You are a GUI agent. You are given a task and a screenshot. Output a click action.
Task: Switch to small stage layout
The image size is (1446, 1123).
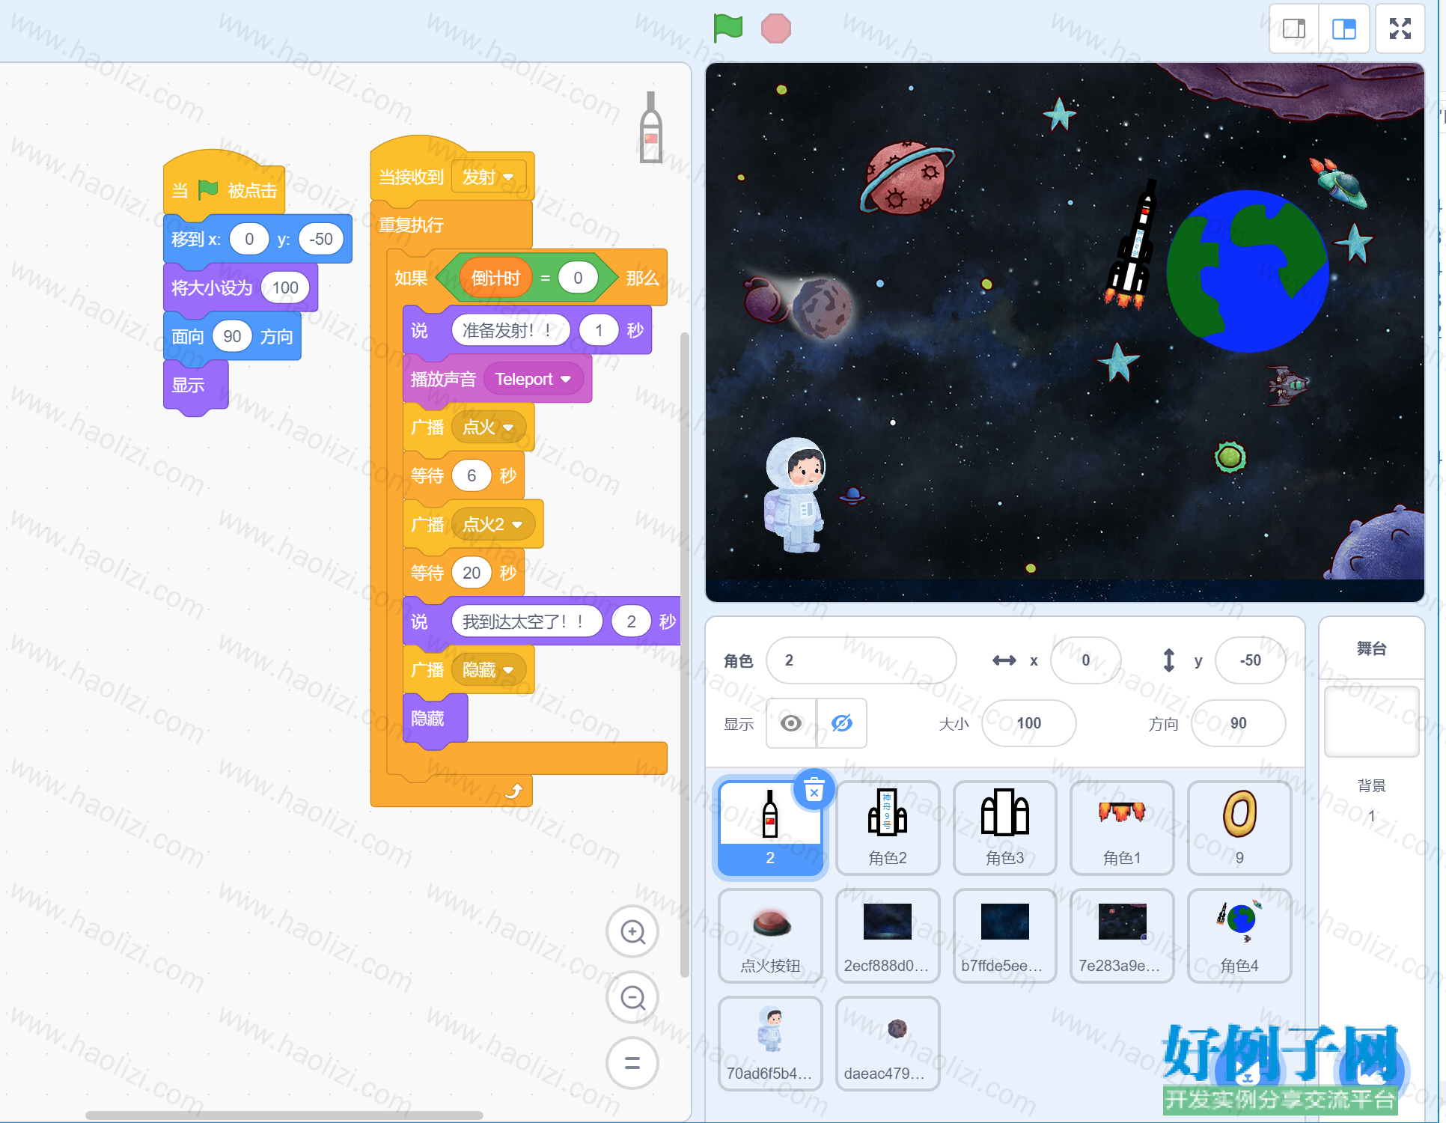point(1294,28)
